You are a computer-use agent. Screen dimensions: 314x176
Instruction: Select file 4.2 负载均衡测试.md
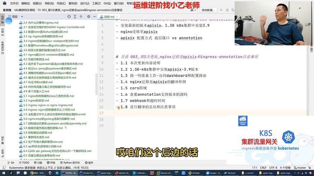[36, 59]
